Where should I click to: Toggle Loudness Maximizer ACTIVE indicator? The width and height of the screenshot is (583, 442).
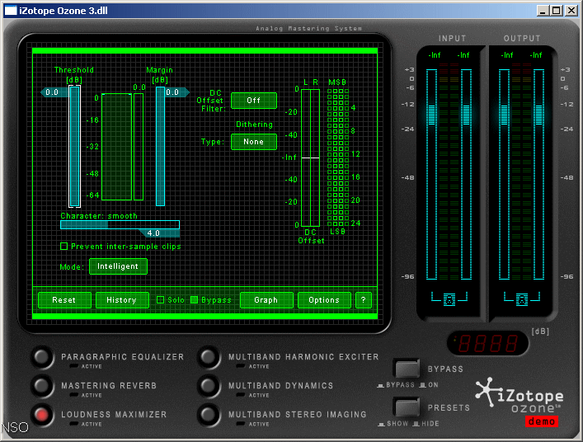point(74,424)
